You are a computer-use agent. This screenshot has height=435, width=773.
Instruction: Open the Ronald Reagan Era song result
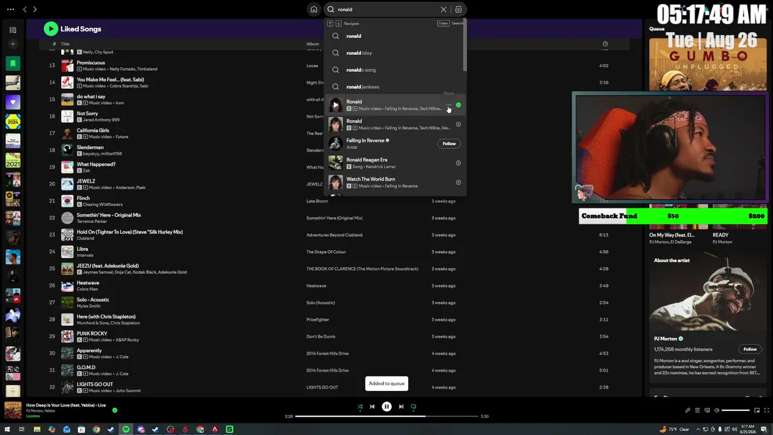395,163
